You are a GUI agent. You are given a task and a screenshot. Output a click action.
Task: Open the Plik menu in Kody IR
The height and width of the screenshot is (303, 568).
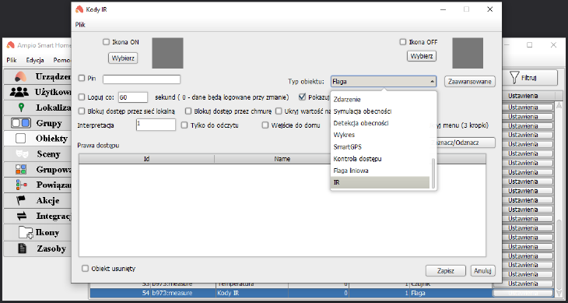tap(80, 25)
